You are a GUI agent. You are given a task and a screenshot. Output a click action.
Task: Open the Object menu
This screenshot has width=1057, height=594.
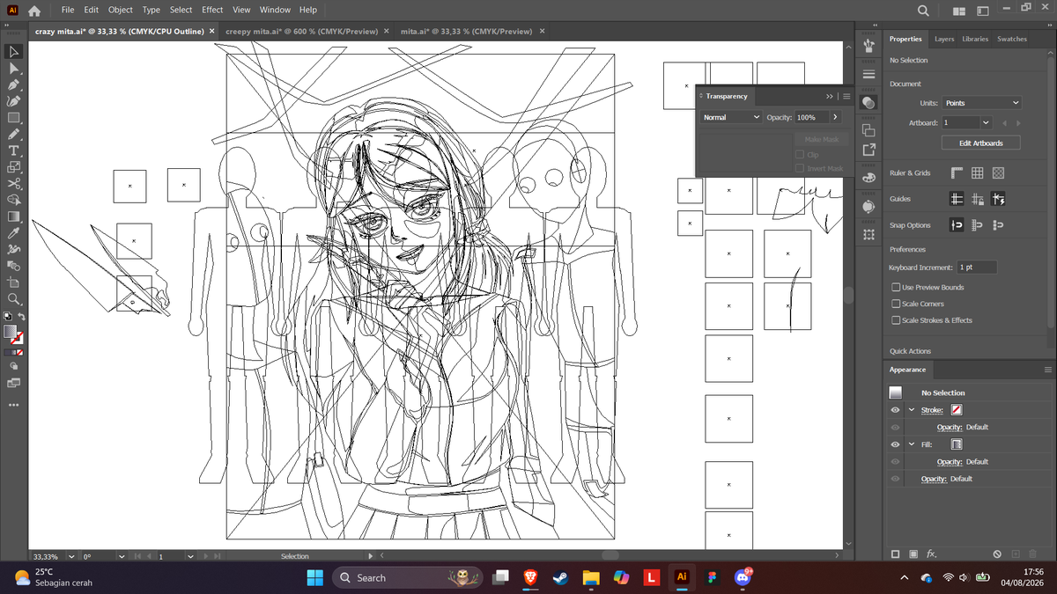pos(121,10)
